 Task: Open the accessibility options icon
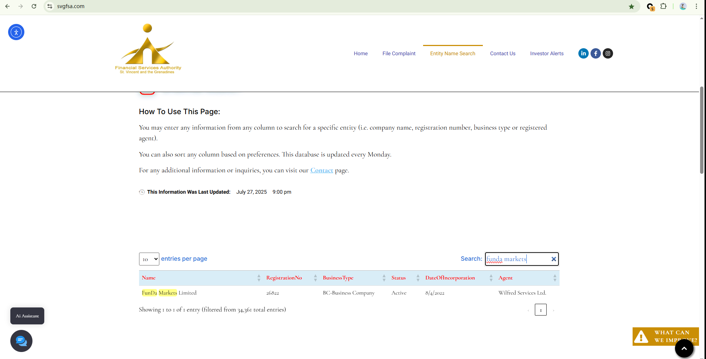(x=16, y=32)
